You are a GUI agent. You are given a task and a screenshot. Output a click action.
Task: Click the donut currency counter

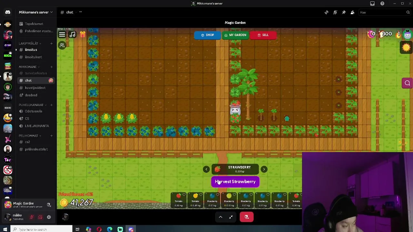371,34
